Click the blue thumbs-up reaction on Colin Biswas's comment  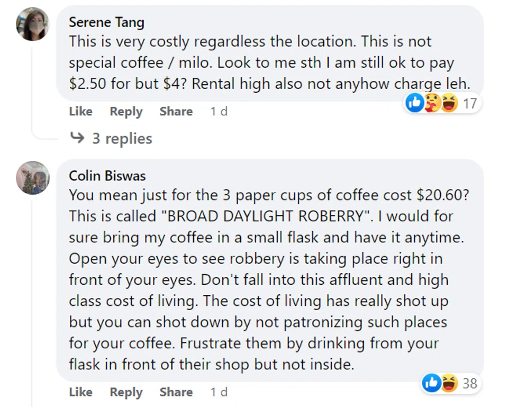pos(431,383)
